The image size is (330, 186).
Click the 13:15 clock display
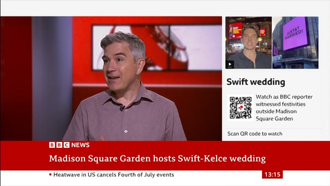click(x=272, y=175)
